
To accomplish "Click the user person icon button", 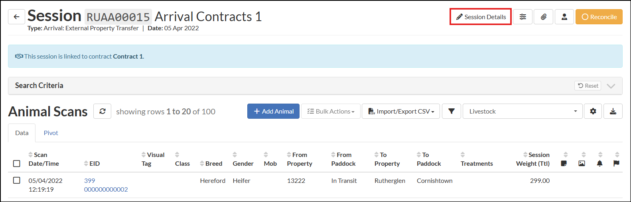I will point(564,17).
